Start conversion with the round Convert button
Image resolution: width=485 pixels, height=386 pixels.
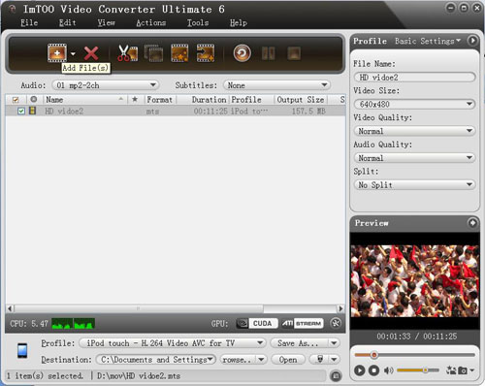click(242, 53)
